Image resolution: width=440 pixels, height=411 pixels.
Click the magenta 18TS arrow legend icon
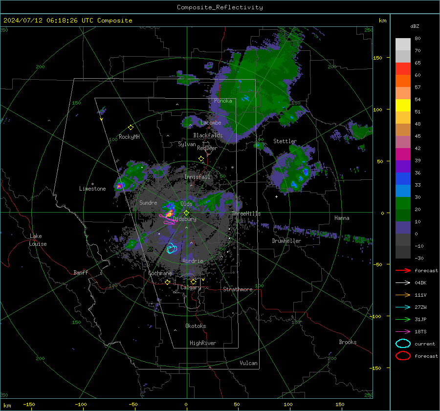point(403,332)
